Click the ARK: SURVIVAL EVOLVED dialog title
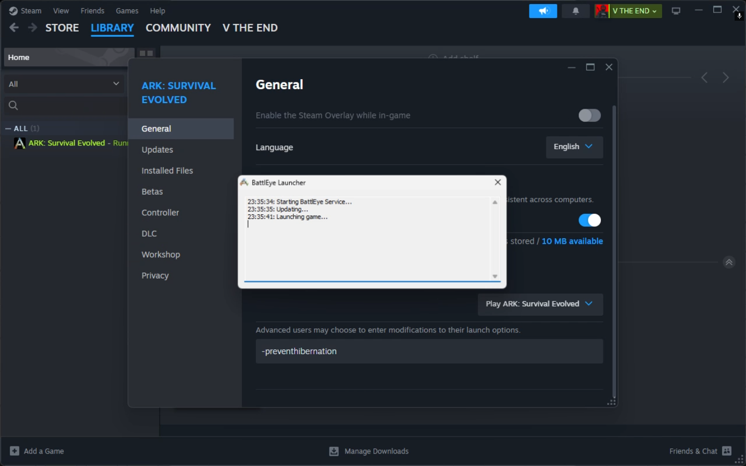The width and height of the screenshot is (746, 466). coord(179,93)
